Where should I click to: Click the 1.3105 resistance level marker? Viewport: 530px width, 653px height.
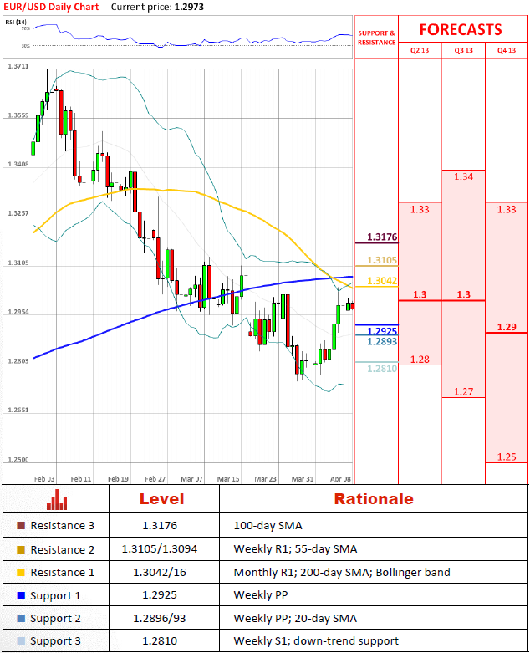click(x=382, y=260)
